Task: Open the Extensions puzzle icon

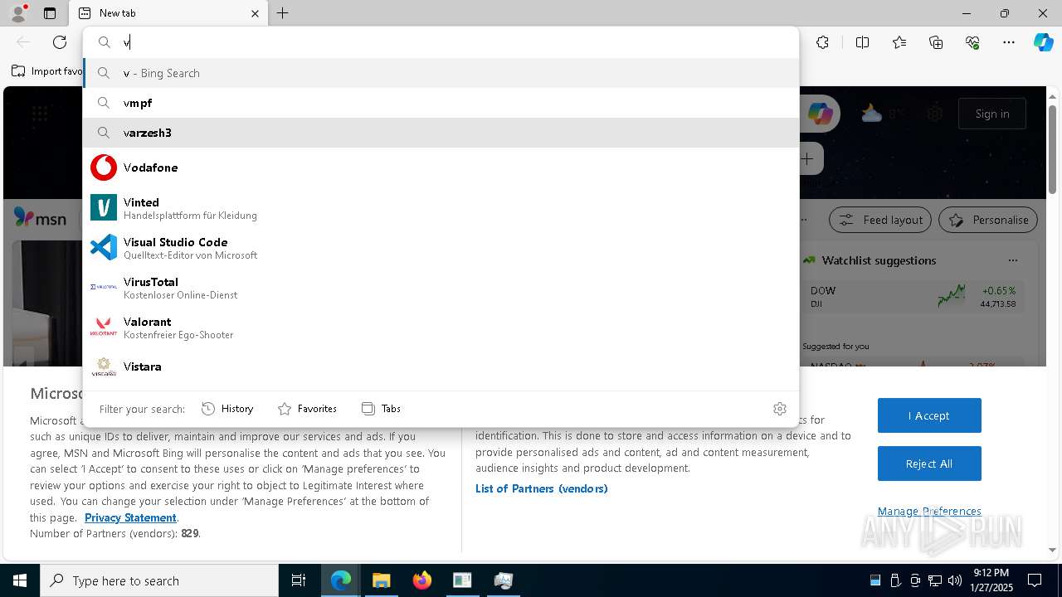Action: (822, 42)
